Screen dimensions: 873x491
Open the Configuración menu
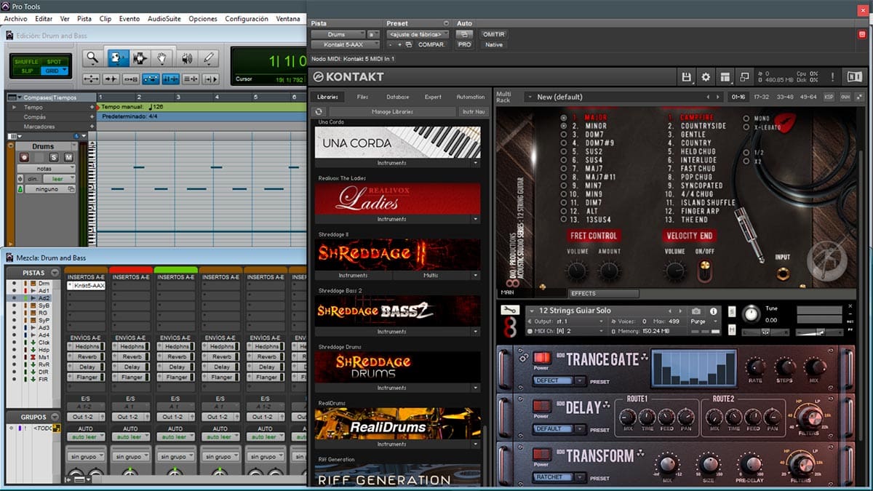tap(247, 19)
